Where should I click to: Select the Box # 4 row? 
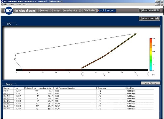78,99
